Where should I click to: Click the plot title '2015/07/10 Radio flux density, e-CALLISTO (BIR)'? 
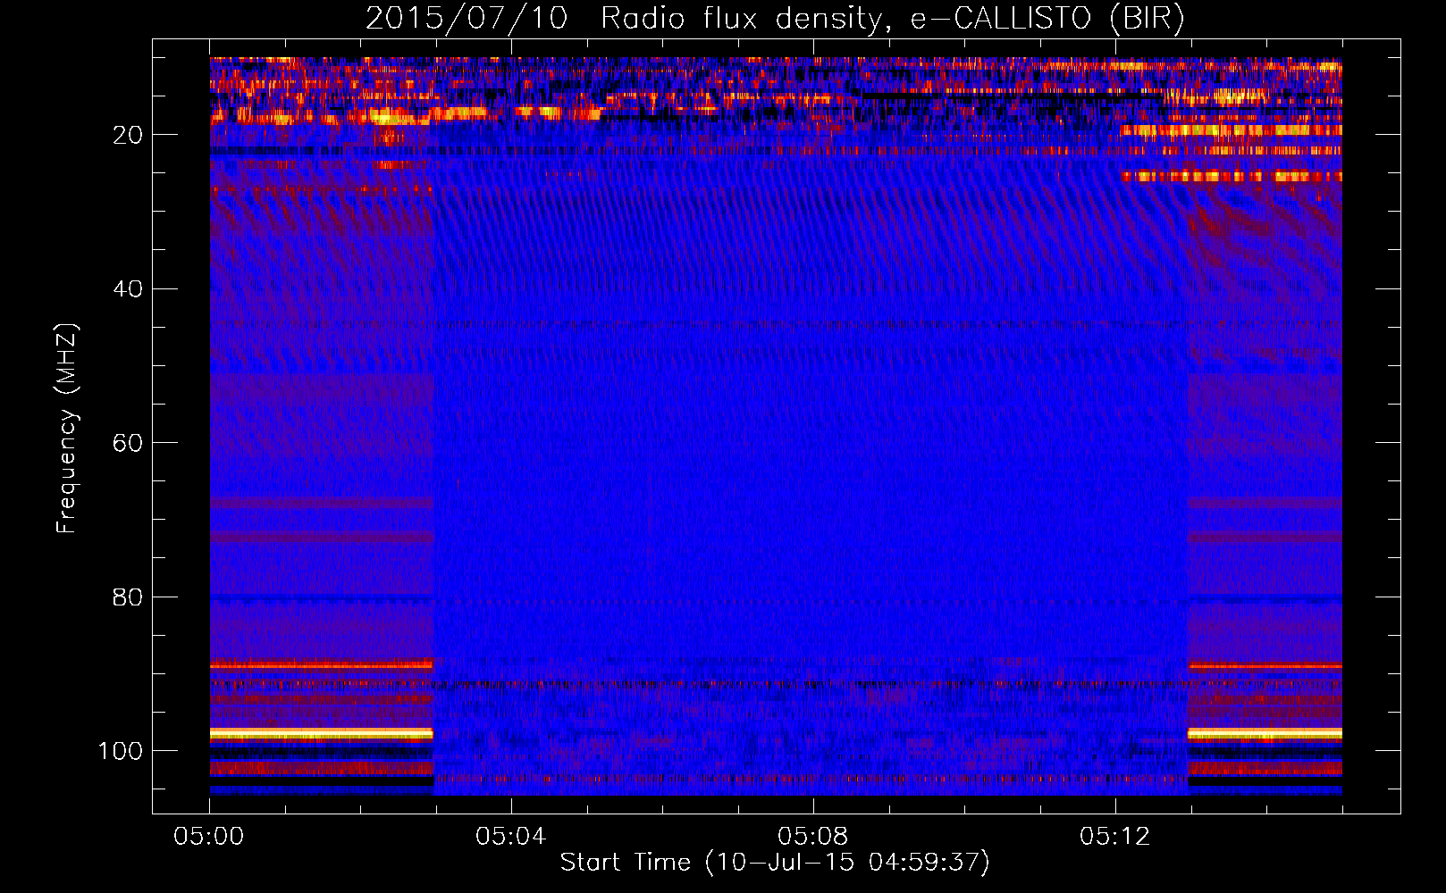(x=775, y=18)
